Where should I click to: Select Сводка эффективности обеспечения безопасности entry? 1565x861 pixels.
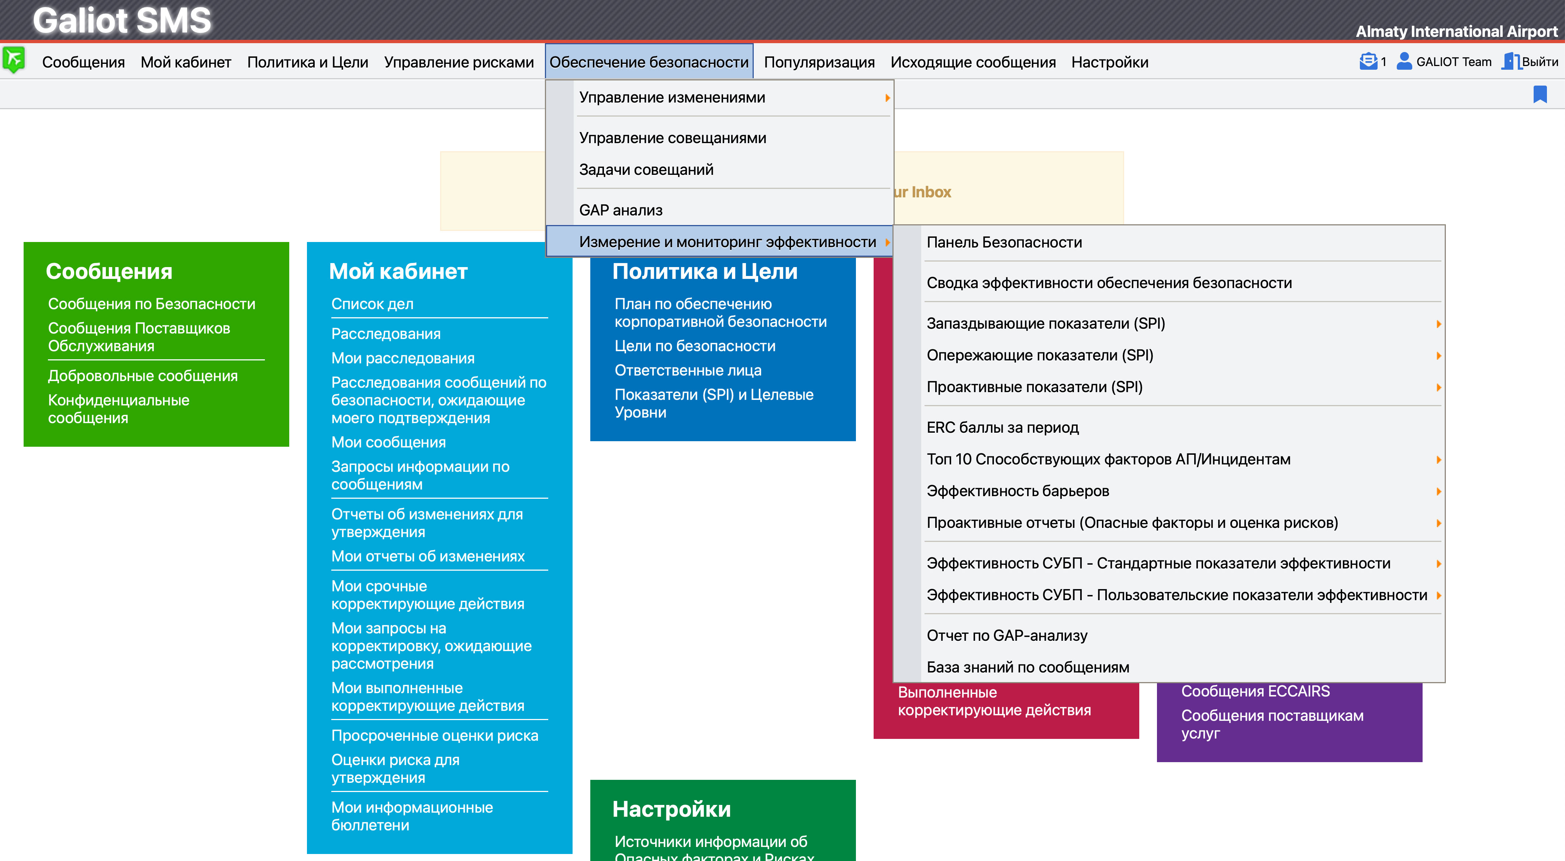pos(1170,283)
